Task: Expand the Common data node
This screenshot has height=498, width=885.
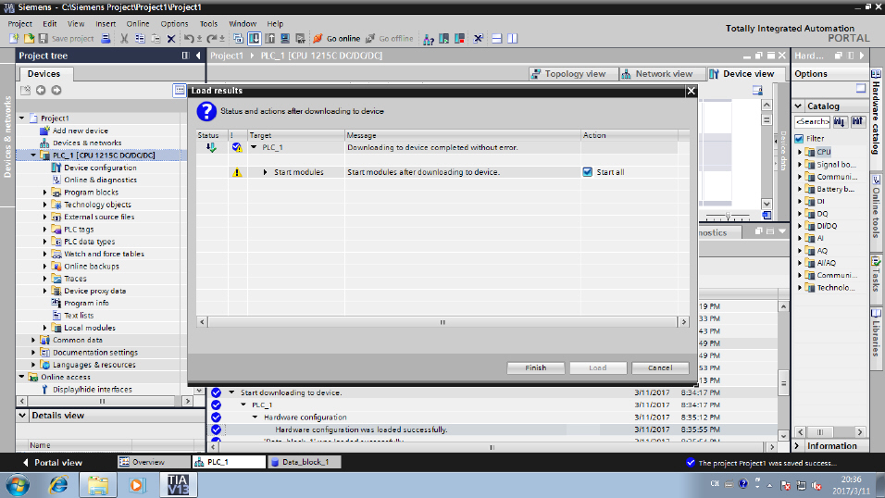Action: tap(33, 341)
